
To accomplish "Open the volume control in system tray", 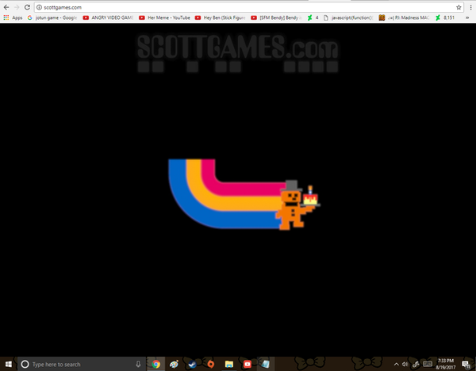I will [x=405, y=364].
